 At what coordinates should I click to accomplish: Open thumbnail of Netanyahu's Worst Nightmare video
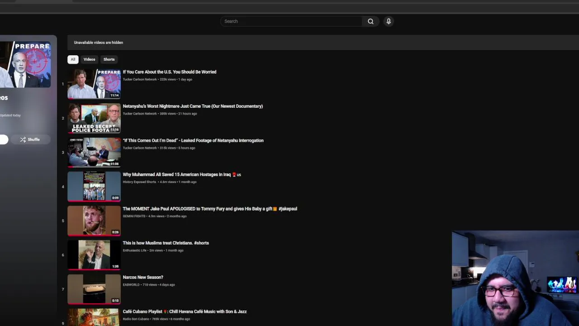pos(94,118)
